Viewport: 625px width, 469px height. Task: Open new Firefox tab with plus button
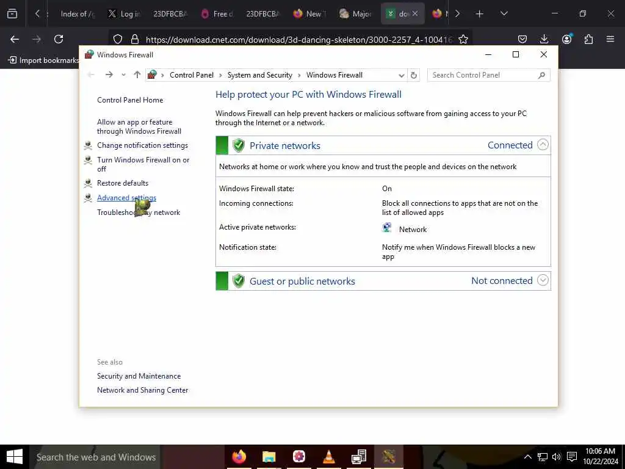pos(480,14)
